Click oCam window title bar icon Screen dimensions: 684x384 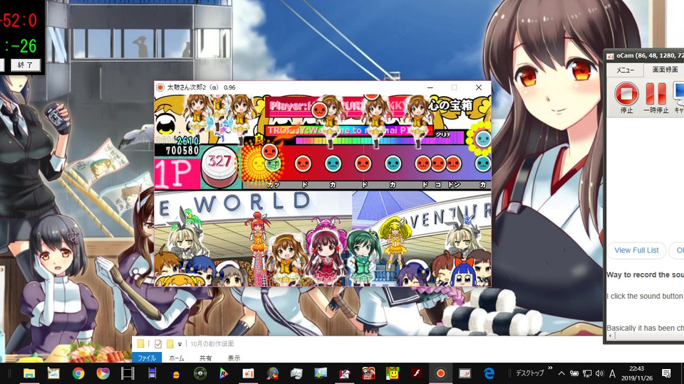pos(611,56)
